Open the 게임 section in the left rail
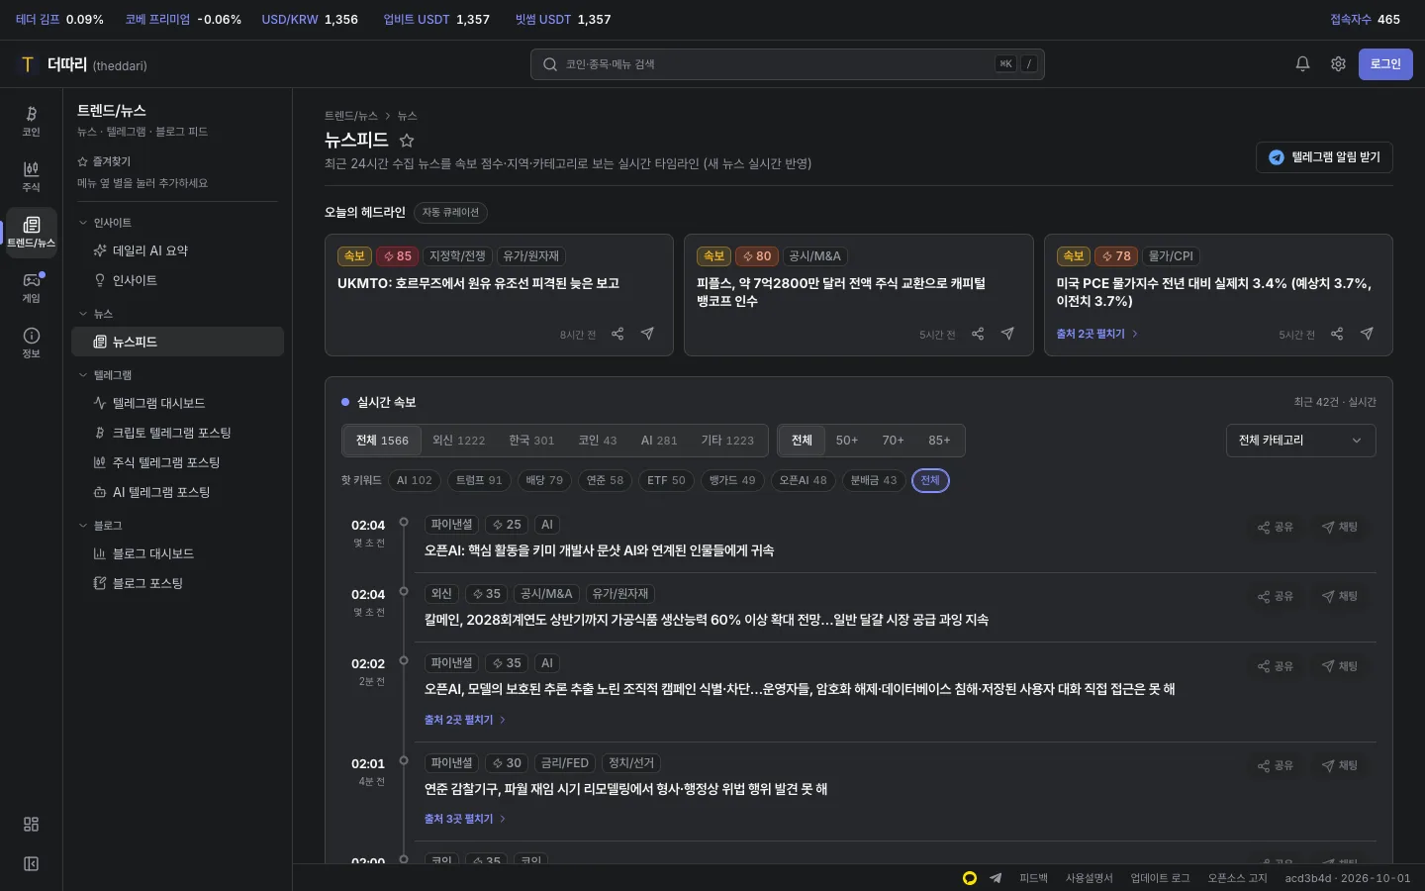 [x=31, y=287]
